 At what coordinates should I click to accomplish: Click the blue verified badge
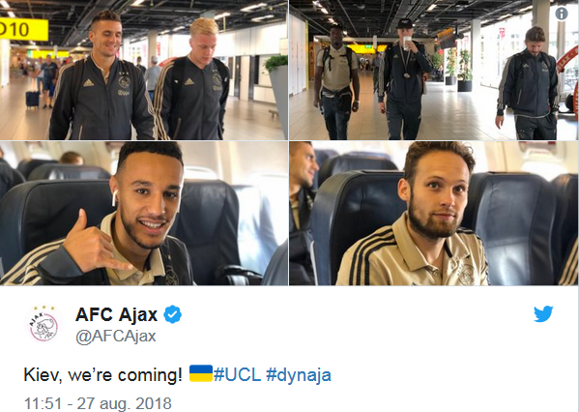(172, 315)
